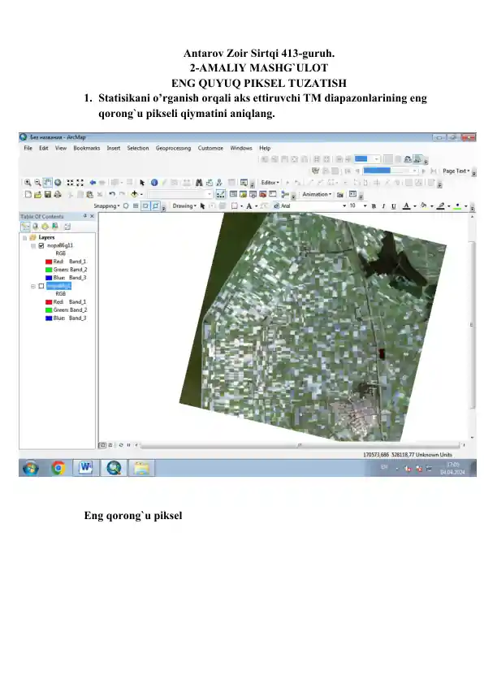Click Fixed Zoom In arrows icon
This screenshot has height=684, width=484.
point(70,183)
